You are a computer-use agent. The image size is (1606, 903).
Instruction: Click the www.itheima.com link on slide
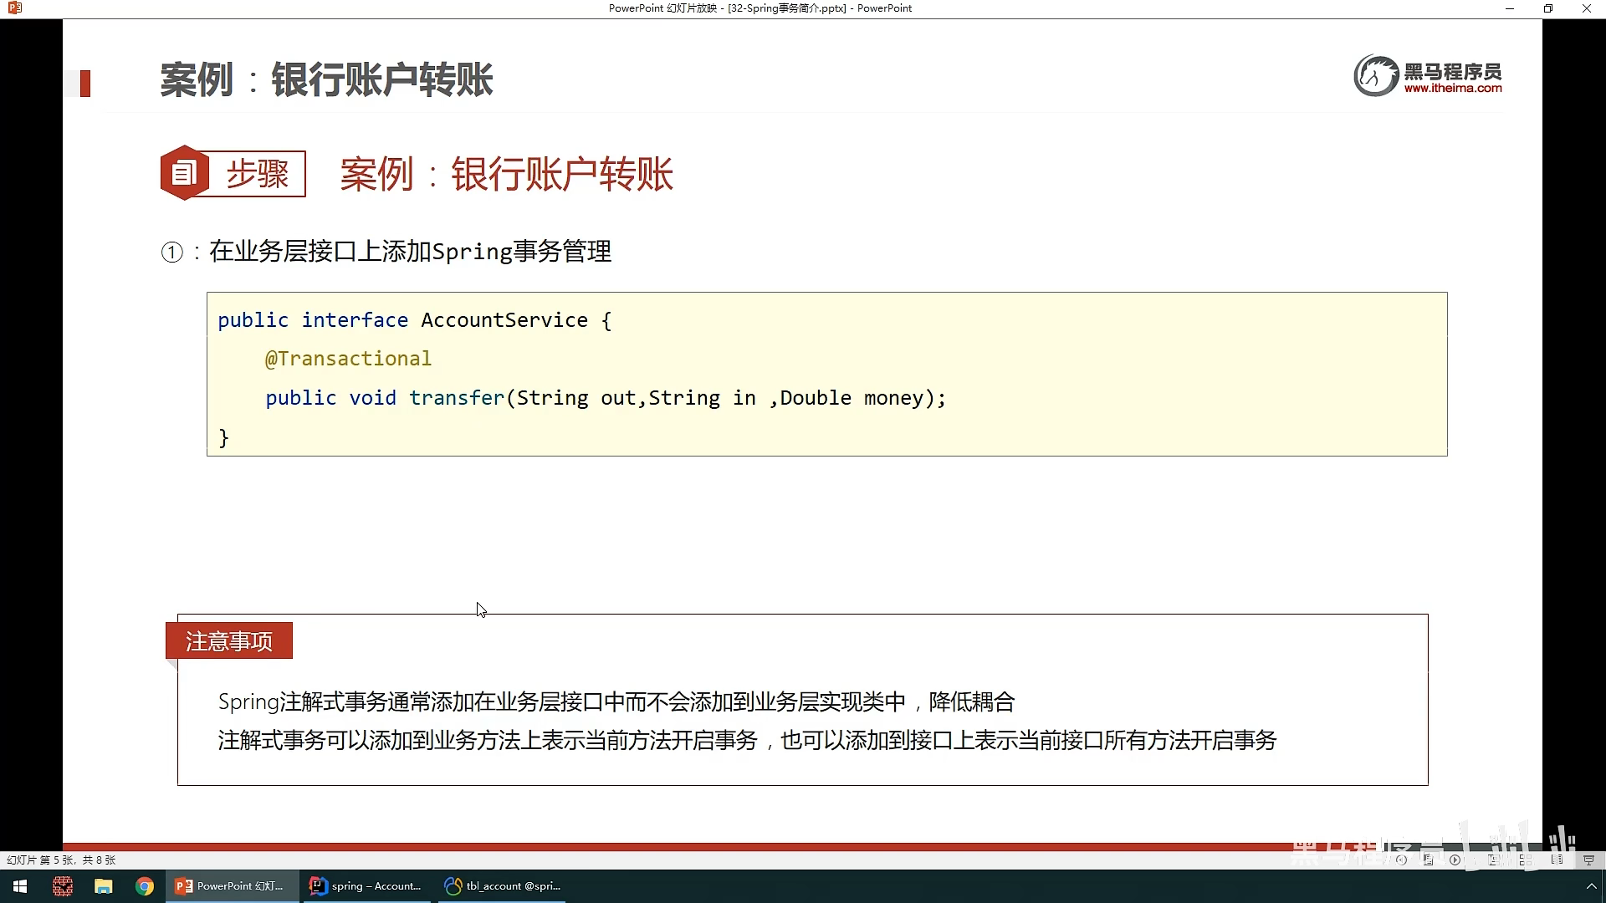[1452, 89]
